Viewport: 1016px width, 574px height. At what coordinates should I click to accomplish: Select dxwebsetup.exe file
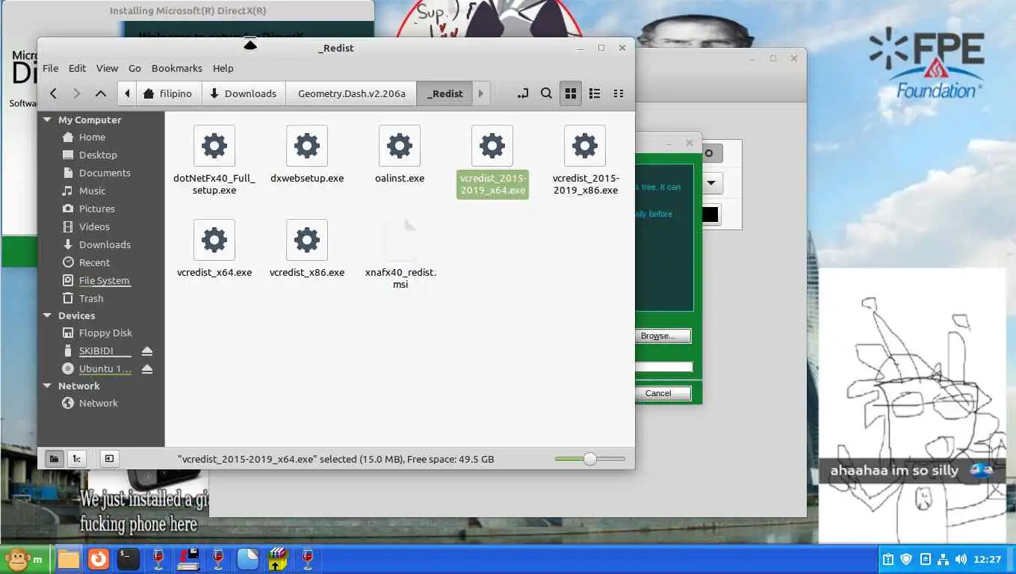click(307, 155)
